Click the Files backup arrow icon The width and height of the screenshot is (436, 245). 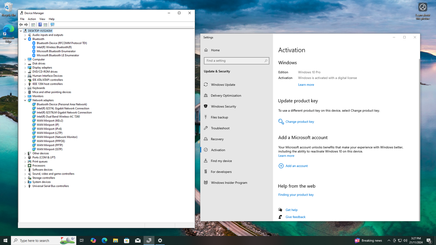point(206,117)
